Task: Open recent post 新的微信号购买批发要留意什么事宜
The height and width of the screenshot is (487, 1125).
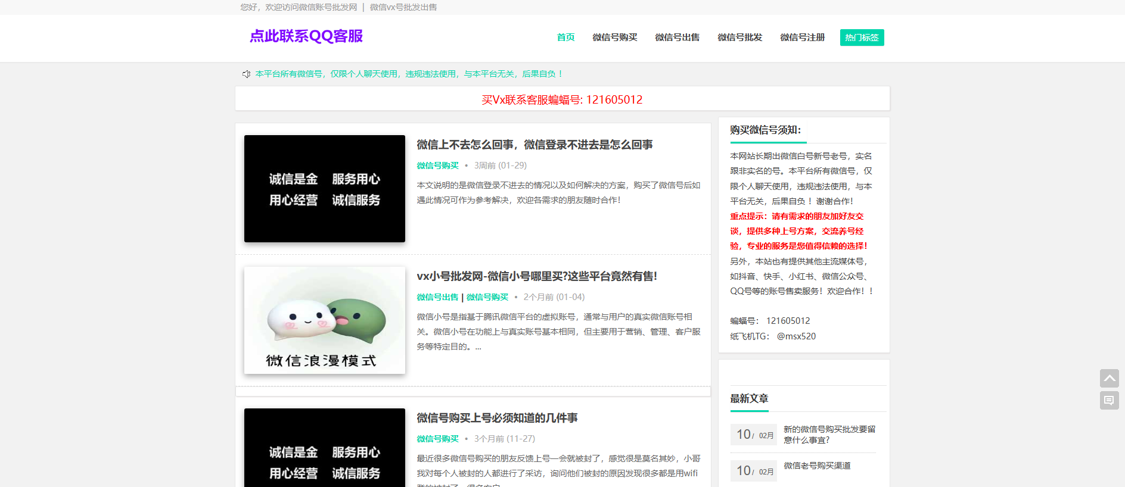Action: [x=829, y=435]
